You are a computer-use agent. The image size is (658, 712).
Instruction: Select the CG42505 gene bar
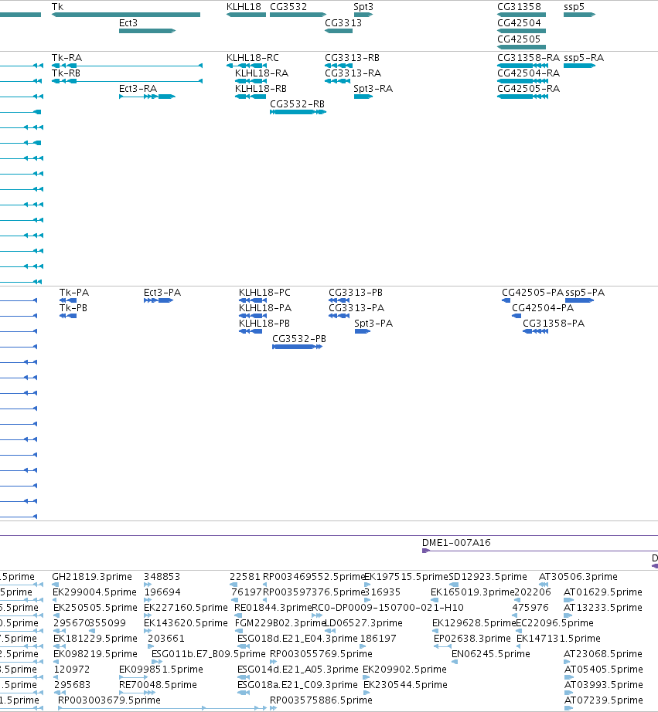pos(522,47)
